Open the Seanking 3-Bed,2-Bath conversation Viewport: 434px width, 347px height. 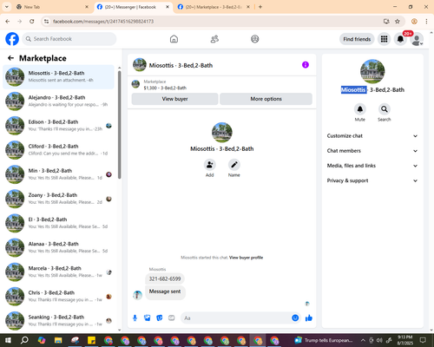(x=58, y=321)
